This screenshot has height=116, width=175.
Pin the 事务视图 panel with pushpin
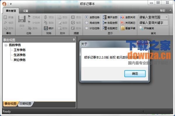(x=74, y=40)
